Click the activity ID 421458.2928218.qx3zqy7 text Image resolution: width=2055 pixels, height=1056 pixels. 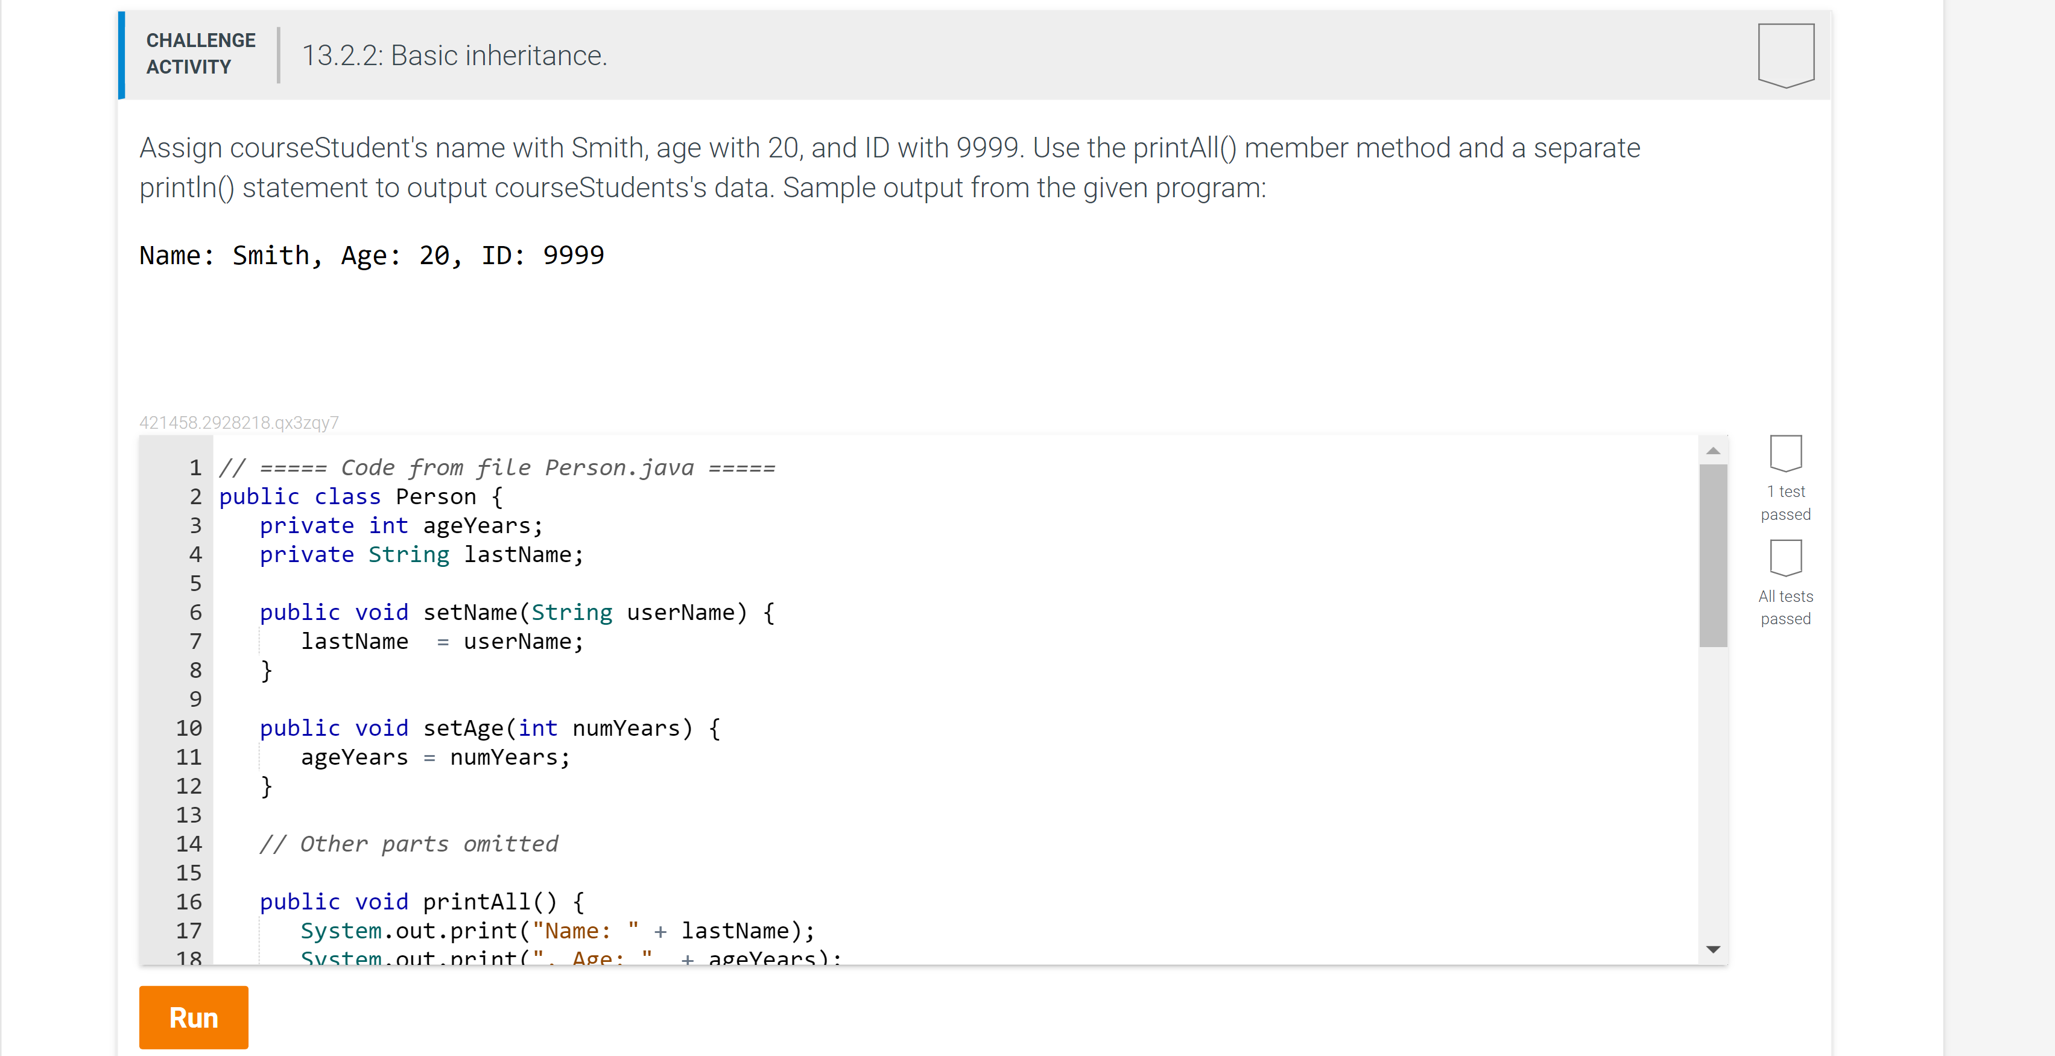click(238, 423)
